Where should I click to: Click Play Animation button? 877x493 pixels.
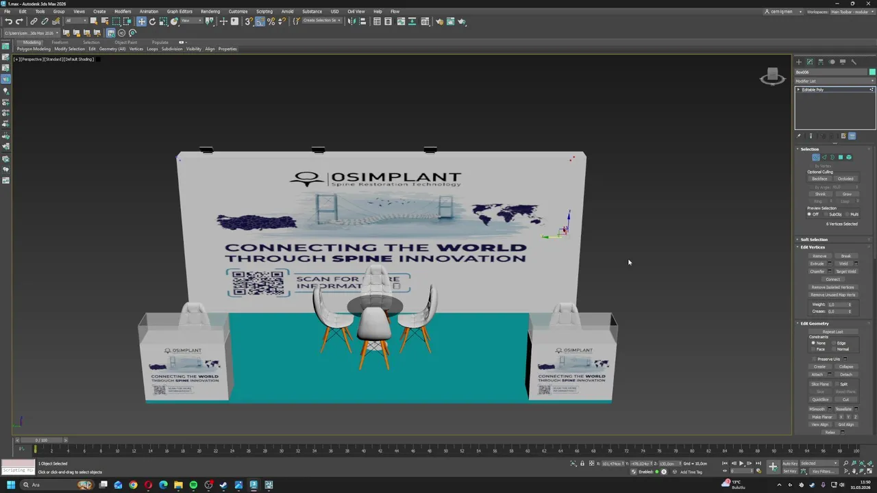pyautogui.click(x=741, y=464)
